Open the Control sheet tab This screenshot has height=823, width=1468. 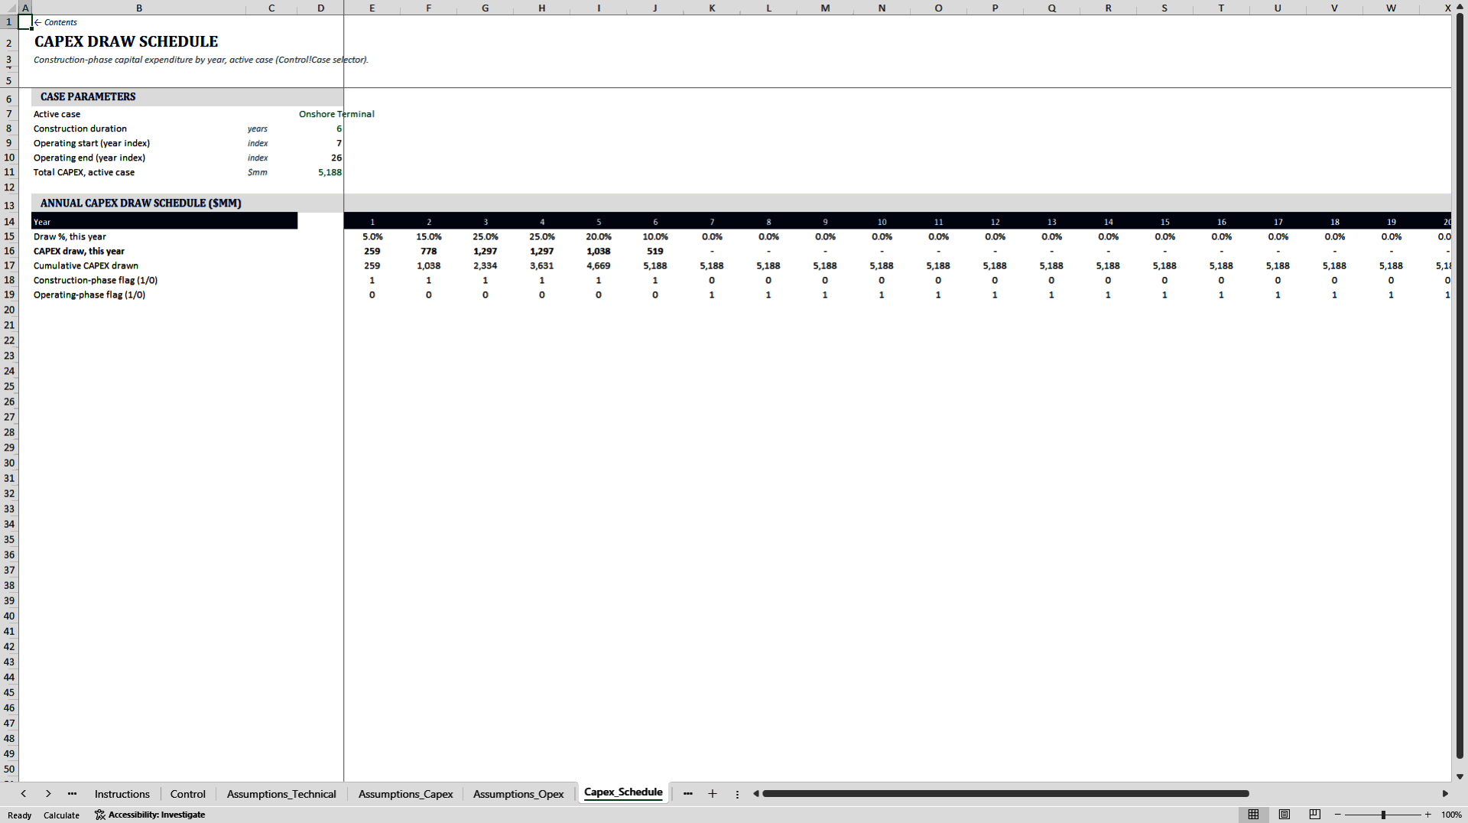tap(188, 794)
